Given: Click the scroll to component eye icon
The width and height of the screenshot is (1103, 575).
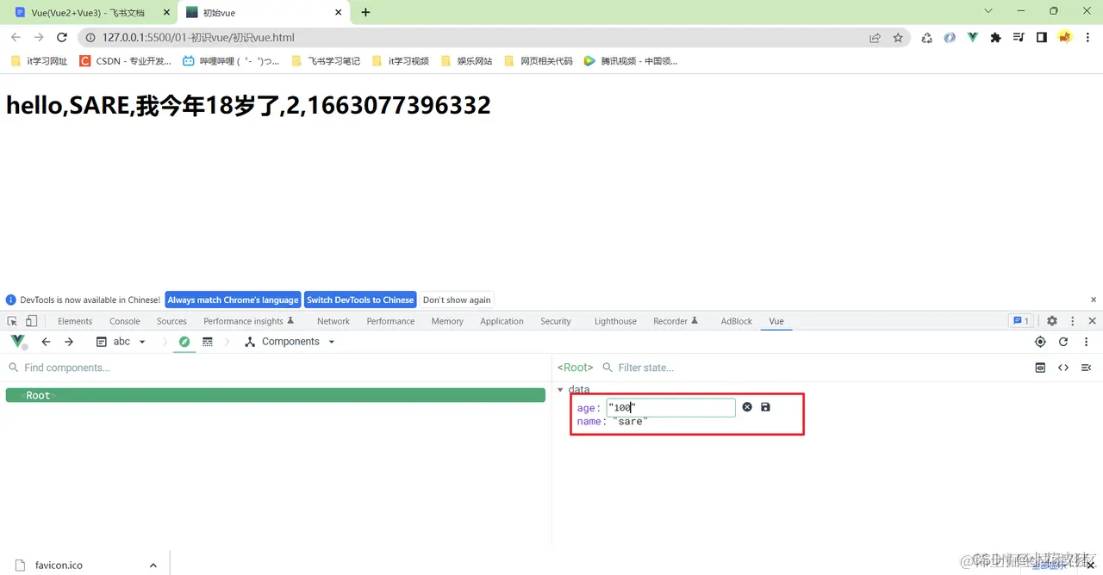Looking at the screenshot, I should (1040, 368).
